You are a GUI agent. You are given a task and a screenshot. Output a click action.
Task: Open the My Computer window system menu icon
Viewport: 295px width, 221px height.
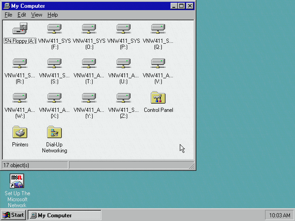click(6, 6)
